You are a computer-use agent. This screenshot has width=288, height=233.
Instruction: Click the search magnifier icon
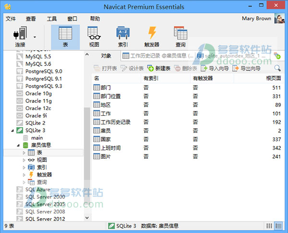277,68
